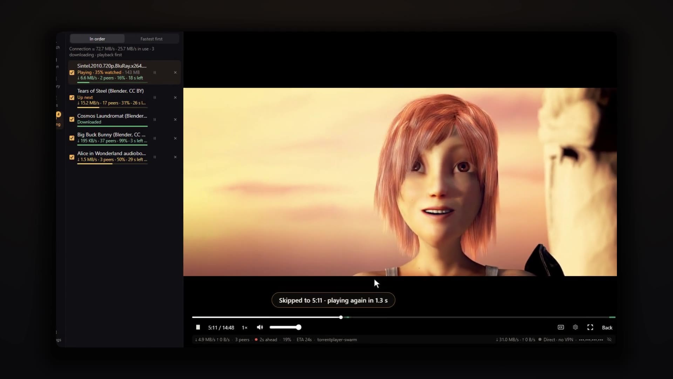673x379 pixels.
Task: Click the 5:11 / 14:48 time display
Action: [x=221, y=328]
